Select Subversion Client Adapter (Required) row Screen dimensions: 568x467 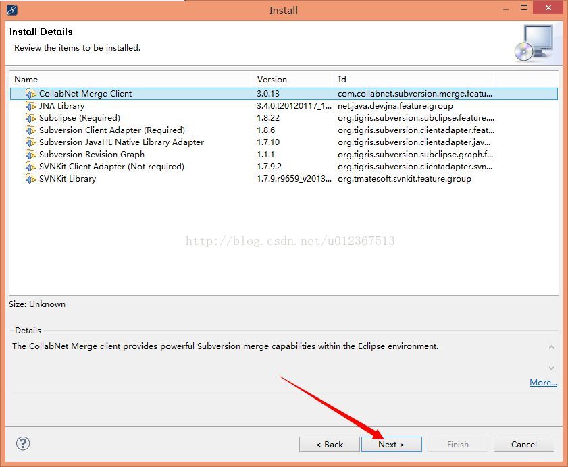(284, 130)
